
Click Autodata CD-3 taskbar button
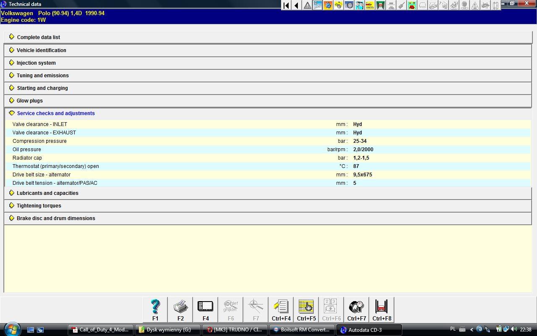point(369,330)
